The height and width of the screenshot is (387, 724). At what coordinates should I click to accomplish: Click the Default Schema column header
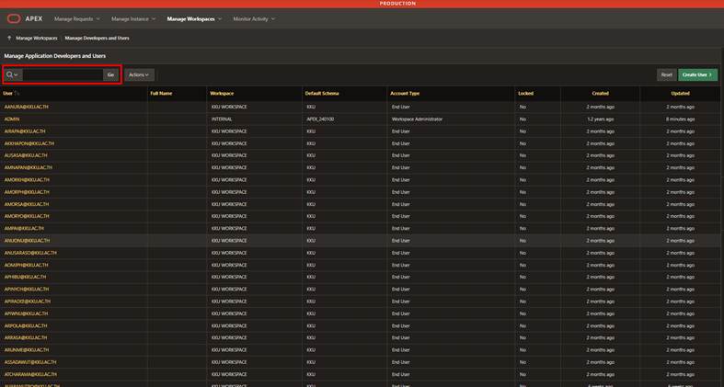pos(322,94)
